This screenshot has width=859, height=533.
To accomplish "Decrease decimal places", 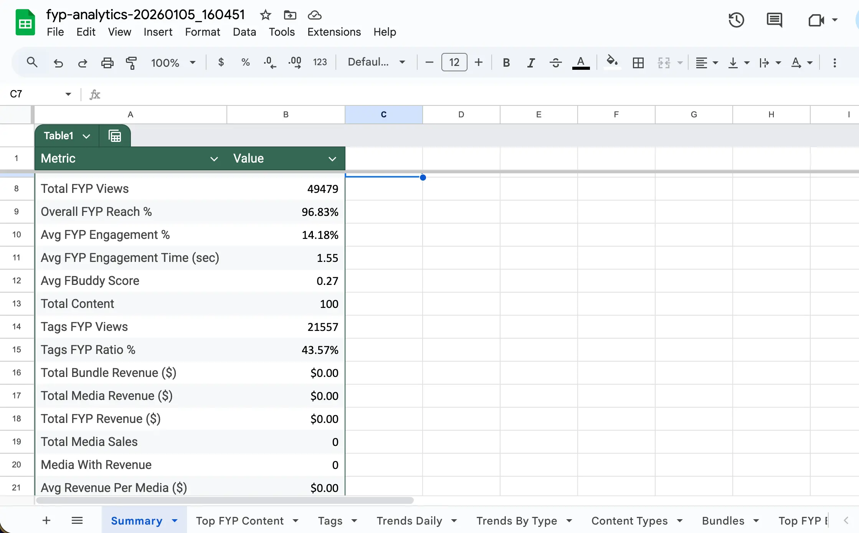I will pos(270,62).
